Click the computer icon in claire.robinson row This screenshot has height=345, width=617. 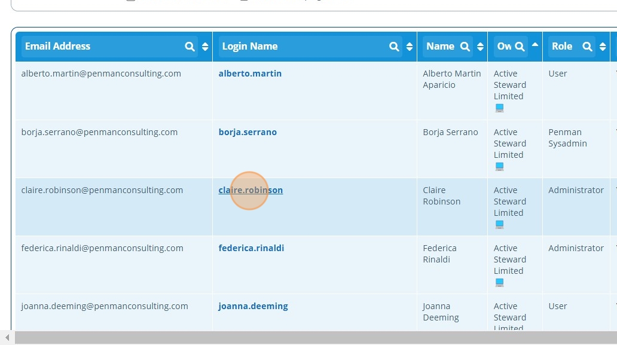click(x=499, y=224)
